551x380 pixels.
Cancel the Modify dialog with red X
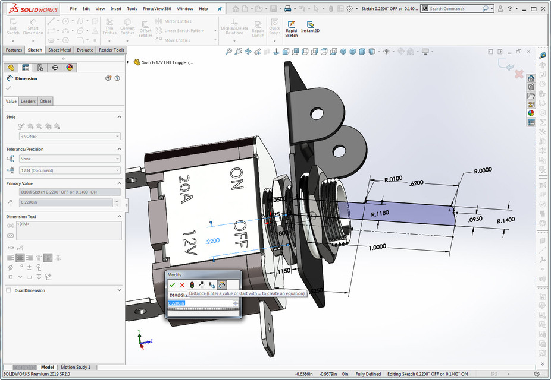pos(182,285)
